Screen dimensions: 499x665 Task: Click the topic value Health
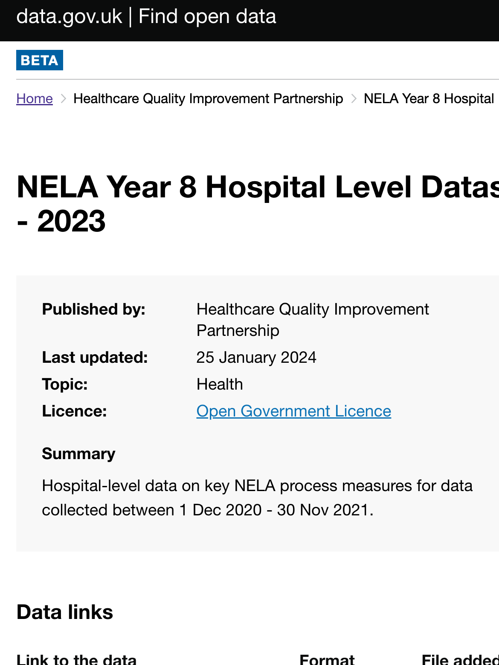click(220, 384)
